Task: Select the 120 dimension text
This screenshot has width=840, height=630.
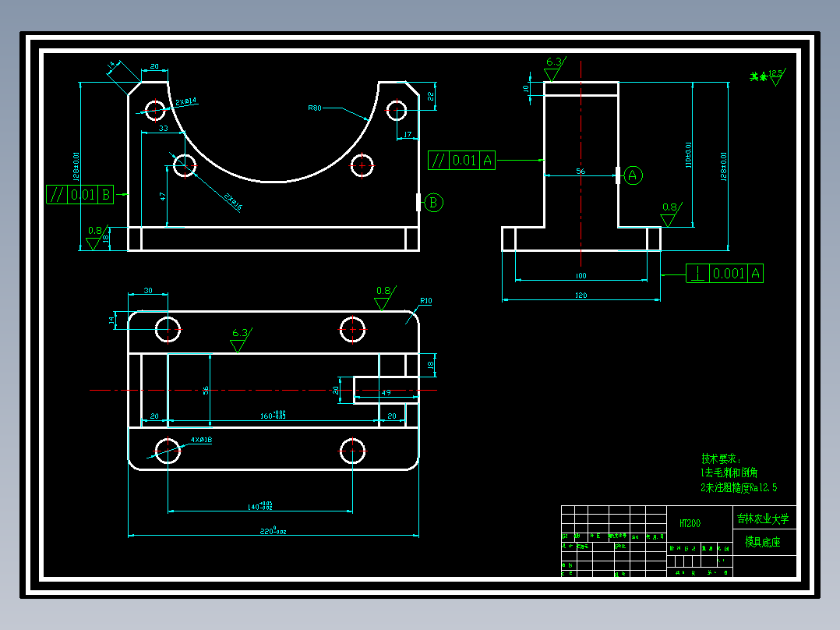Action: click(581, 296)
